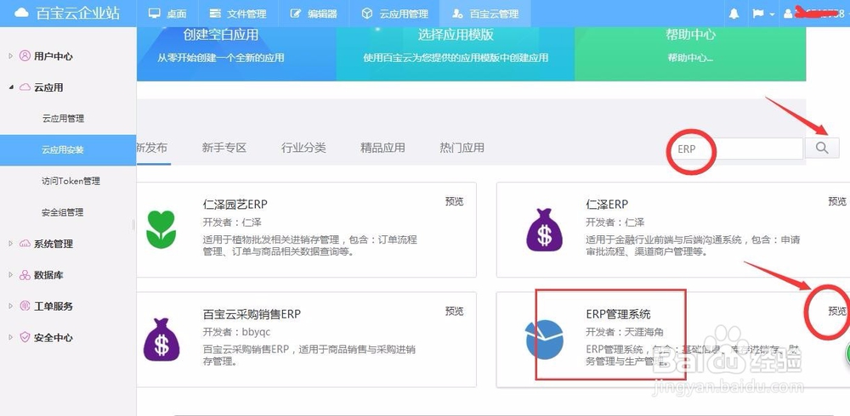Click the 云应用 cloud icon
Image resolution: width=850 pixels, height=416 pixels.
coord(25,87)
